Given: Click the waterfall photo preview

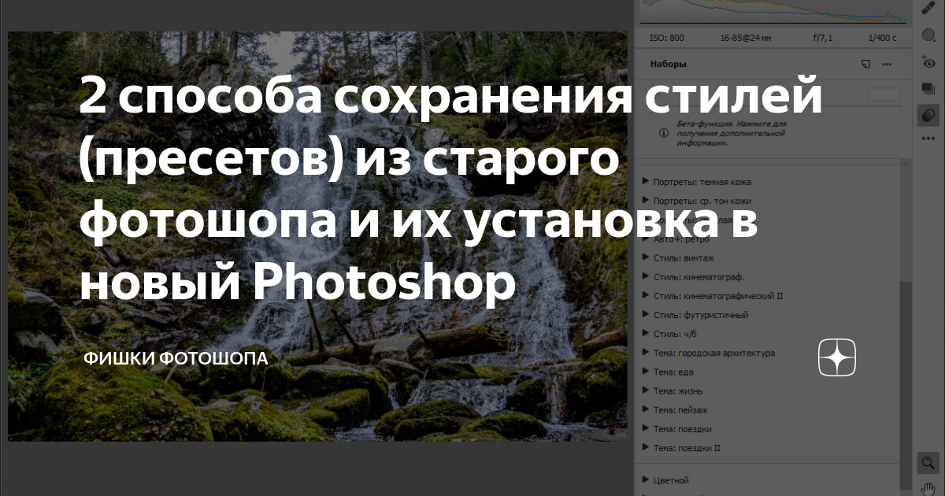Looking at the screenshot, I should point(318,236).
